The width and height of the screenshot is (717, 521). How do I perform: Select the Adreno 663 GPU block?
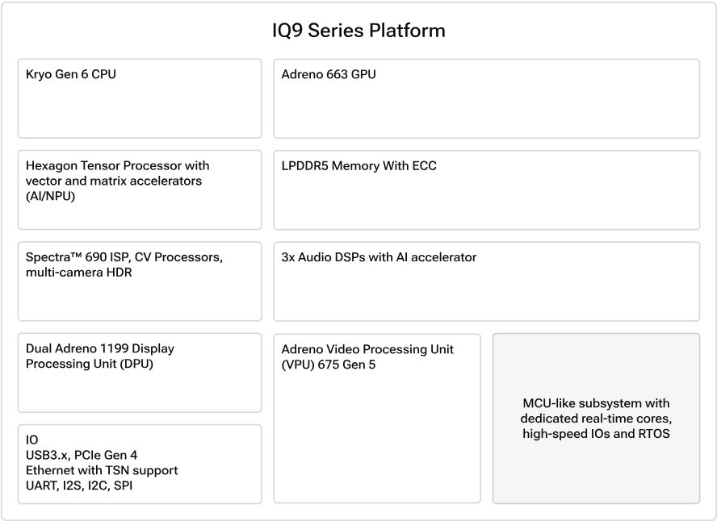487,98
